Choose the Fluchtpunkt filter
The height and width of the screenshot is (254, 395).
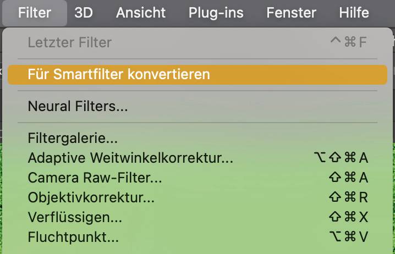(x=197, y=237)
